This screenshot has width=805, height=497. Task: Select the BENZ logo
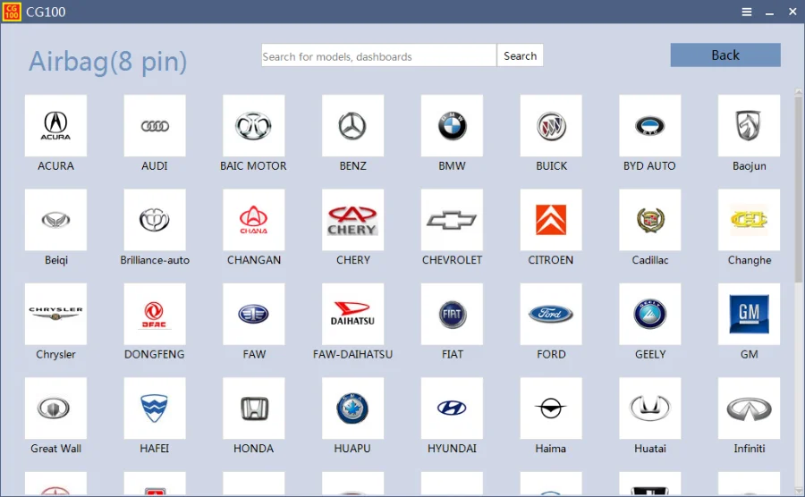coord(352,126)
